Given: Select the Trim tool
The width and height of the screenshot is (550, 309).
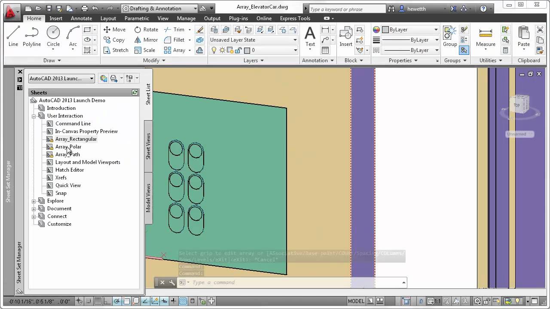Looking at the screenshot, I should [174, 30].
